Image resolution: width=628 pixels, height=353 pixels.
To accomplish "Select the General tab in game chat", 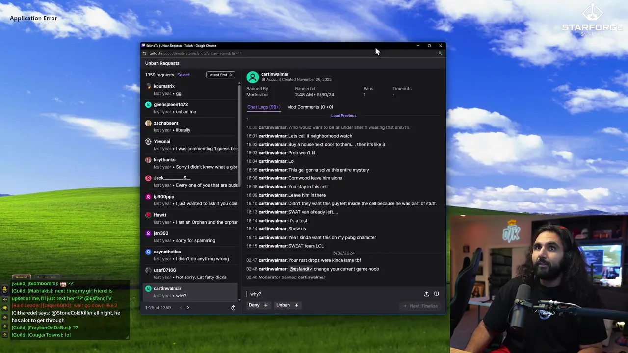I will [21, 277].
